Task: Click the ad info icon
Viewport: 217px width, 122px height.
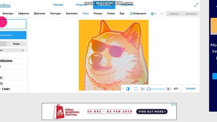Action: 172,105
